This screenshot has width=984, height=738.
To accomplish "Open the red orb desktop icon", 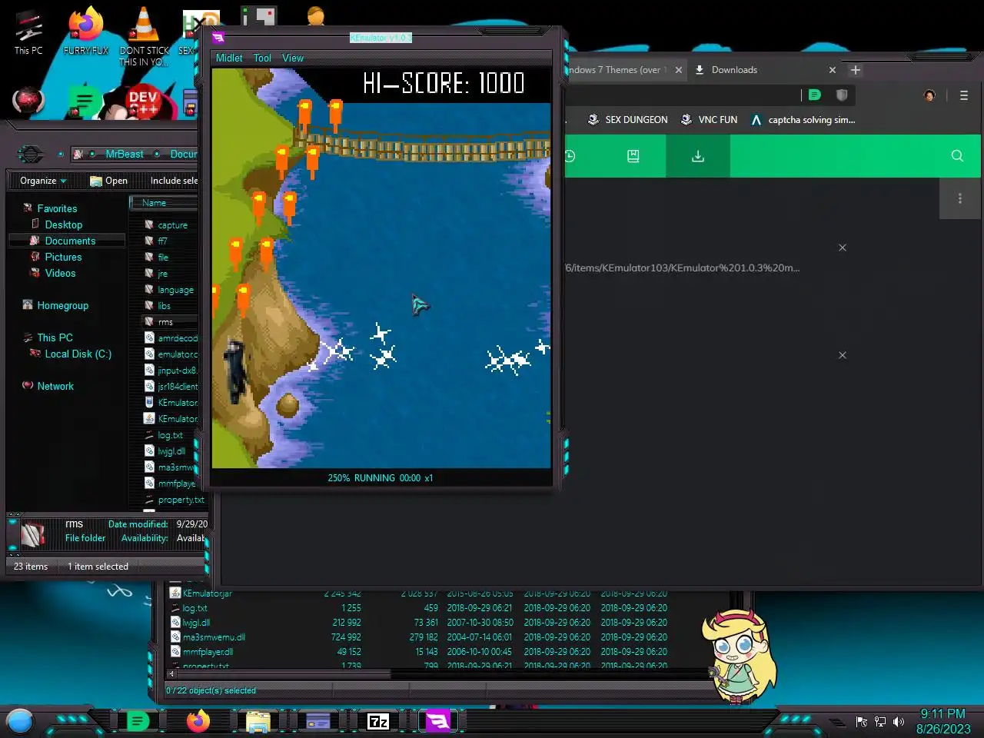I will tap(28, 100).
